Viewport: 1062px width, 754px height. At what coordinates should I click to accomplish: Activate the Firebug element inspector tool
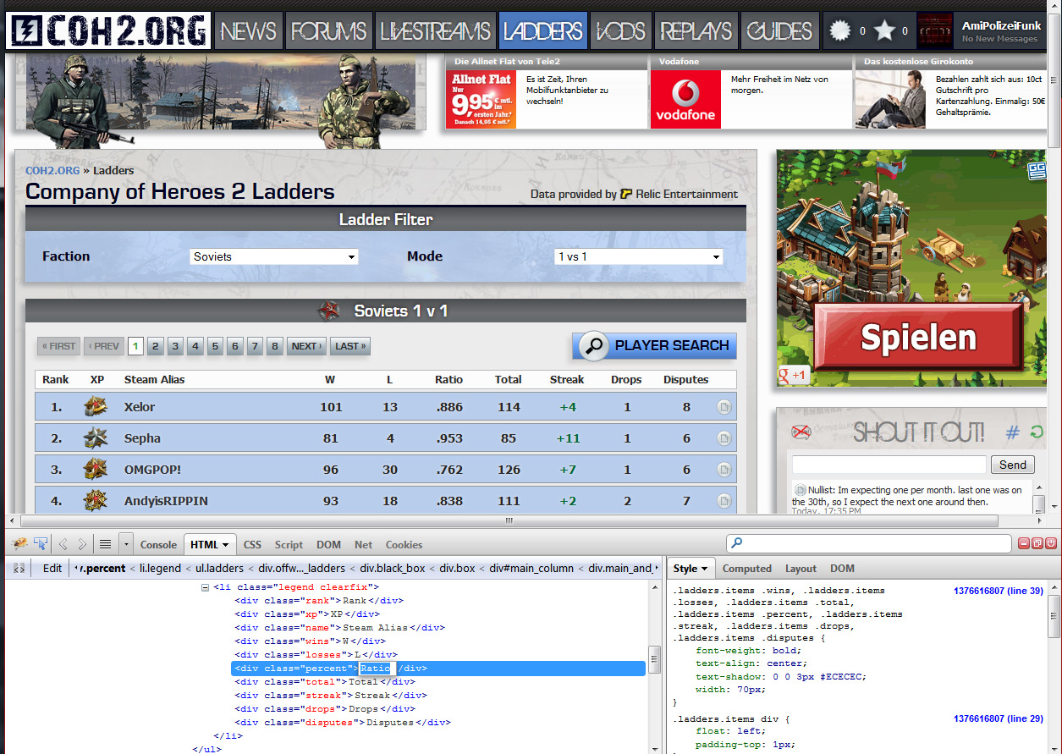(x=40, y=544)
